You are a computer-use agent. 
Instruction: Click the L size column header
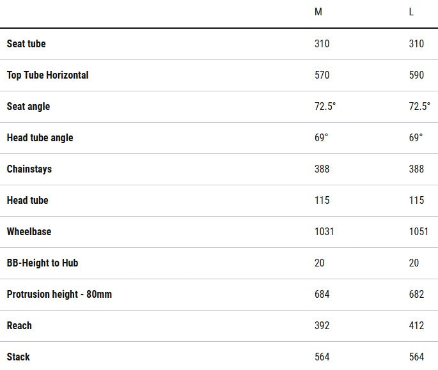pyautogui.click(x=412, y=13)
